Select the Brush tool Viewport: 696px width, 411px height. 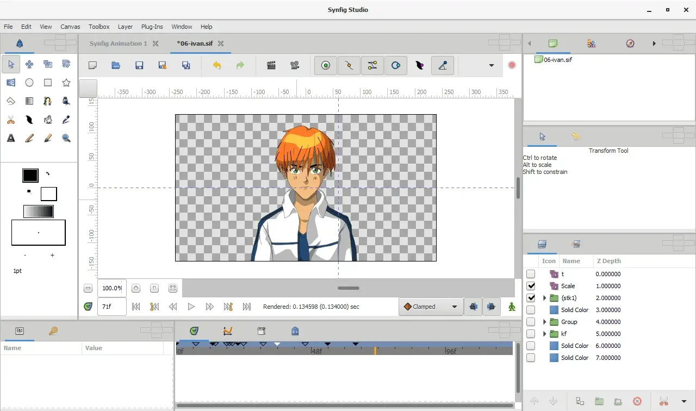tap(48, 138)
